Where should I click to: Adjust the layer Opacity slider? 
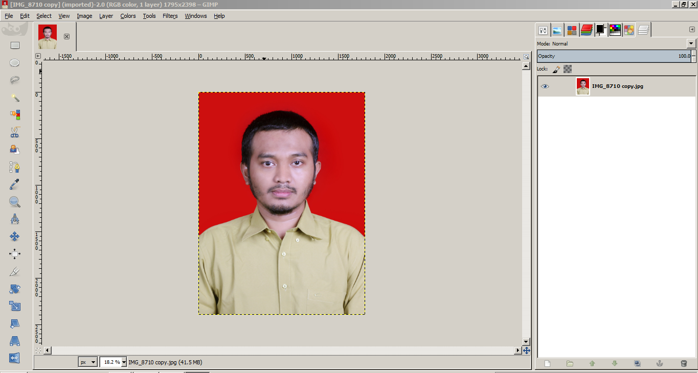[x=614, y=56]
